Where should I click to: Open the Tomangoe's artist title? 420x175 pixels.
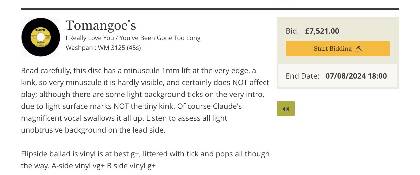coord(101,25)
